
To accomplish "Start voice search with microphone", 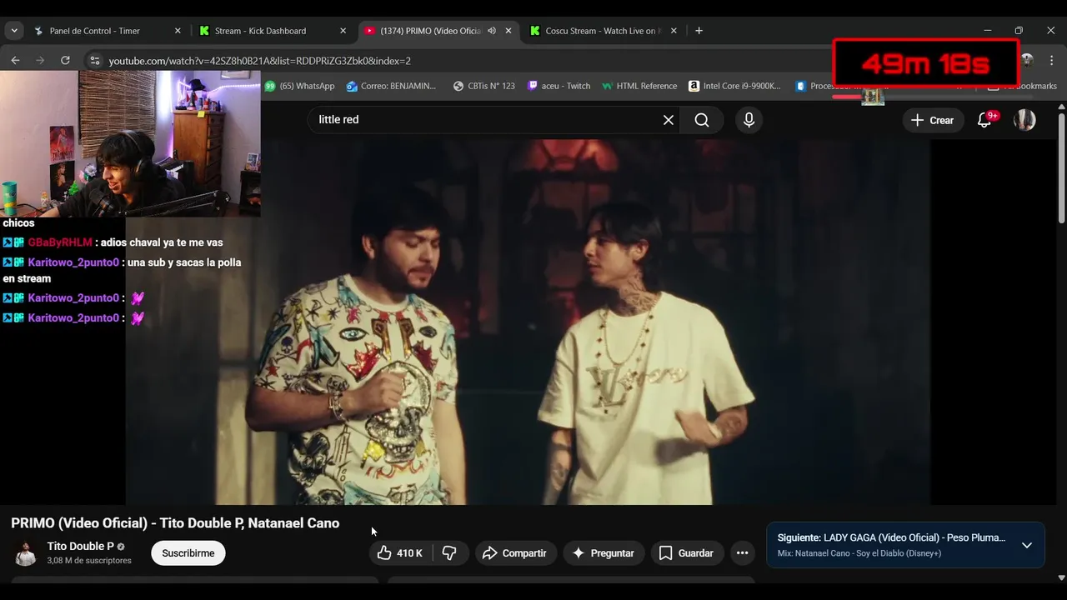I will [749, 120].
